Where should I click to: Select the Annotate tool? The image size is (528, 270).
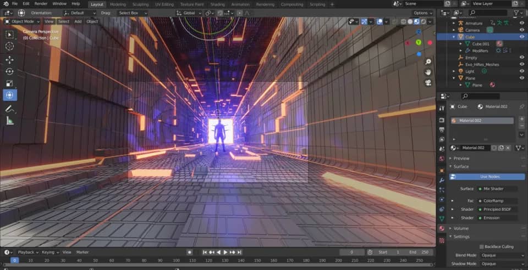tap(10, 109)
